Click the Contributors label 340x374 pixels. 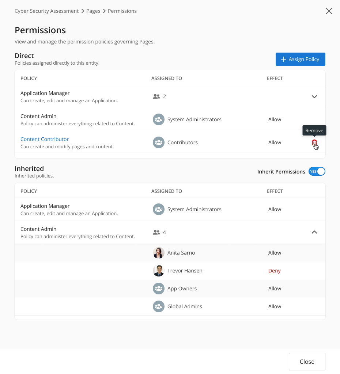pos(183,142)
